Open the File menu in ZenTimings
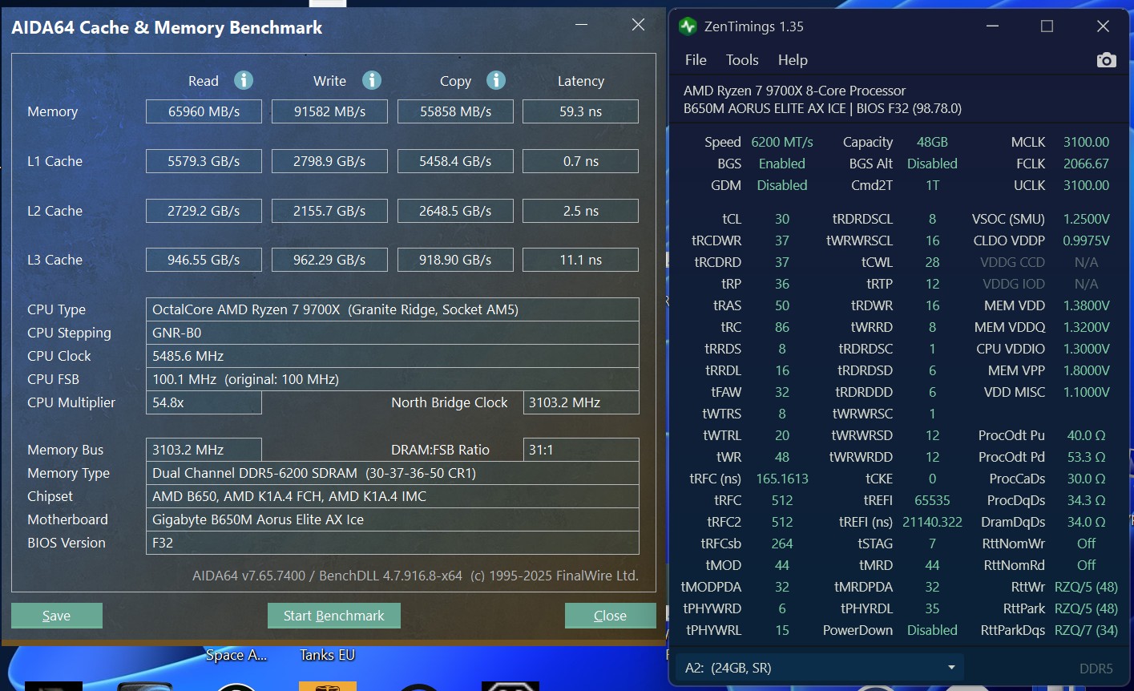1134x691 pixels. [696, 60]
